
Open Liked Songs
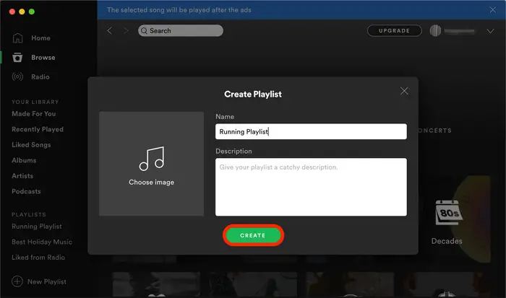click(x=31, y=144)
